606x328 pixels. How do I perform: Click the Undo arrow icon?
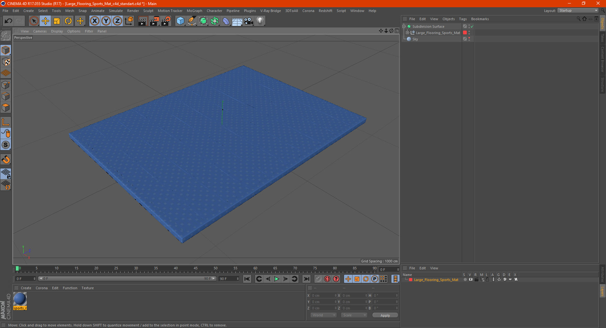[8, 21]
